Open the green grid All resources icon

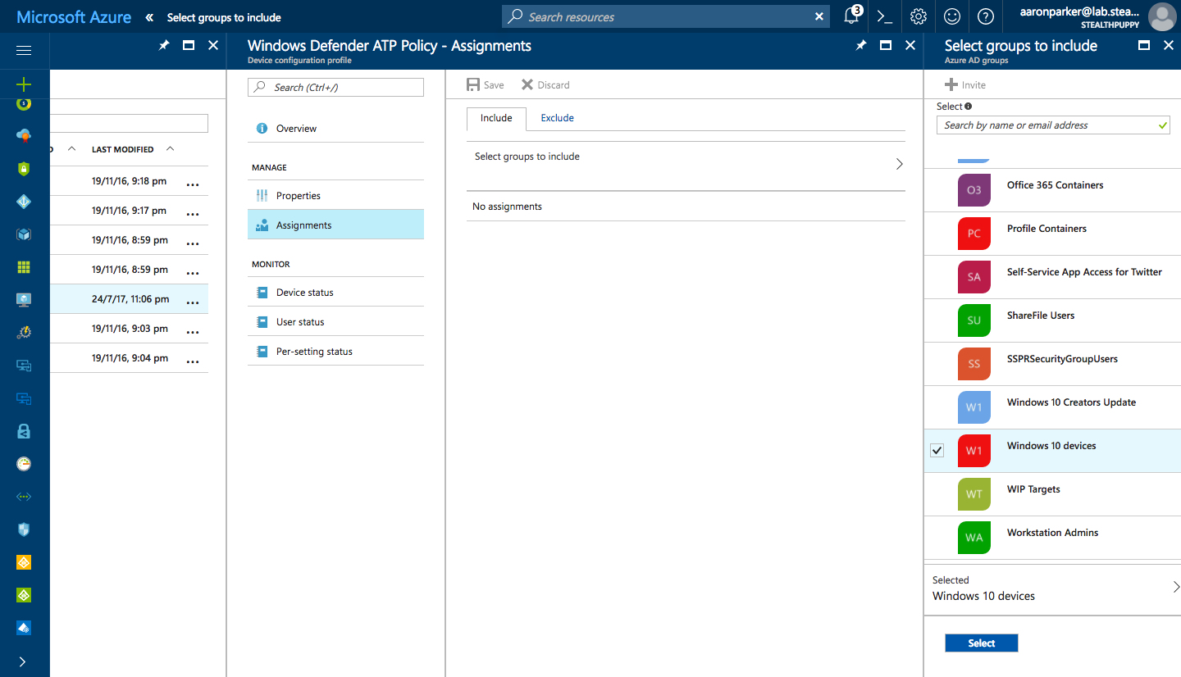tap(24, 267)
